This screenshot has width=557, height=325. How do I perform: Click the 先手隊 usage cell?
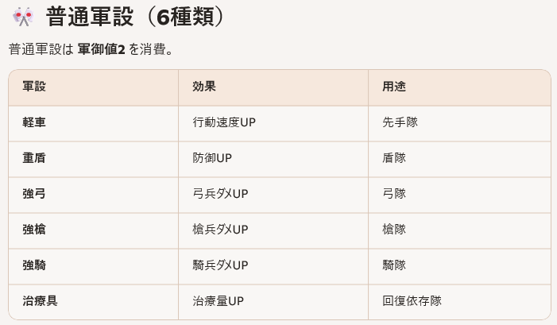click(x=400, y=123)
